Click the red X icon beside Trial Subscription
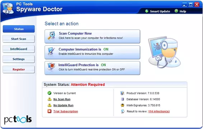Viewport: 203px width, 129px height. click(x=49, y=111)
